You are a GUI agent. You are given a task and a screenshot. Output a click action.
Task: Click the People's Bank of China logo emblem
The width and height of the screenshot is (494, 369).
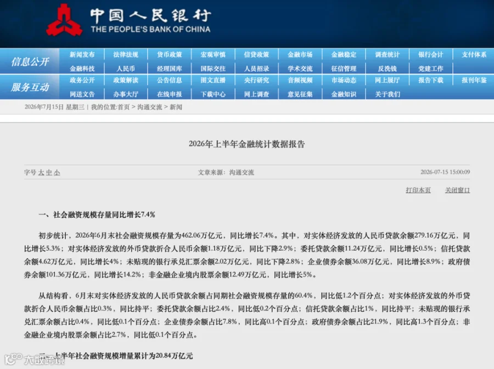(64, 20)
